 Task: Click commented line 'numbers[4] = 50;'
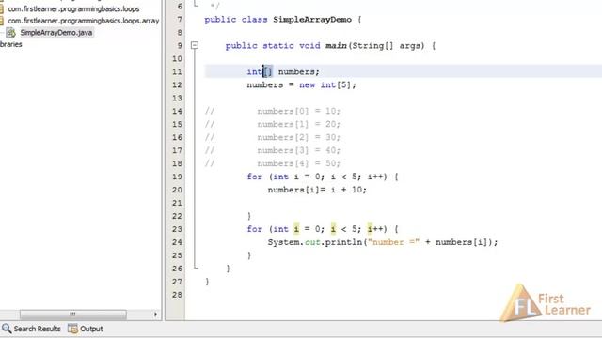pyautogui.click(x=299, y=163)
